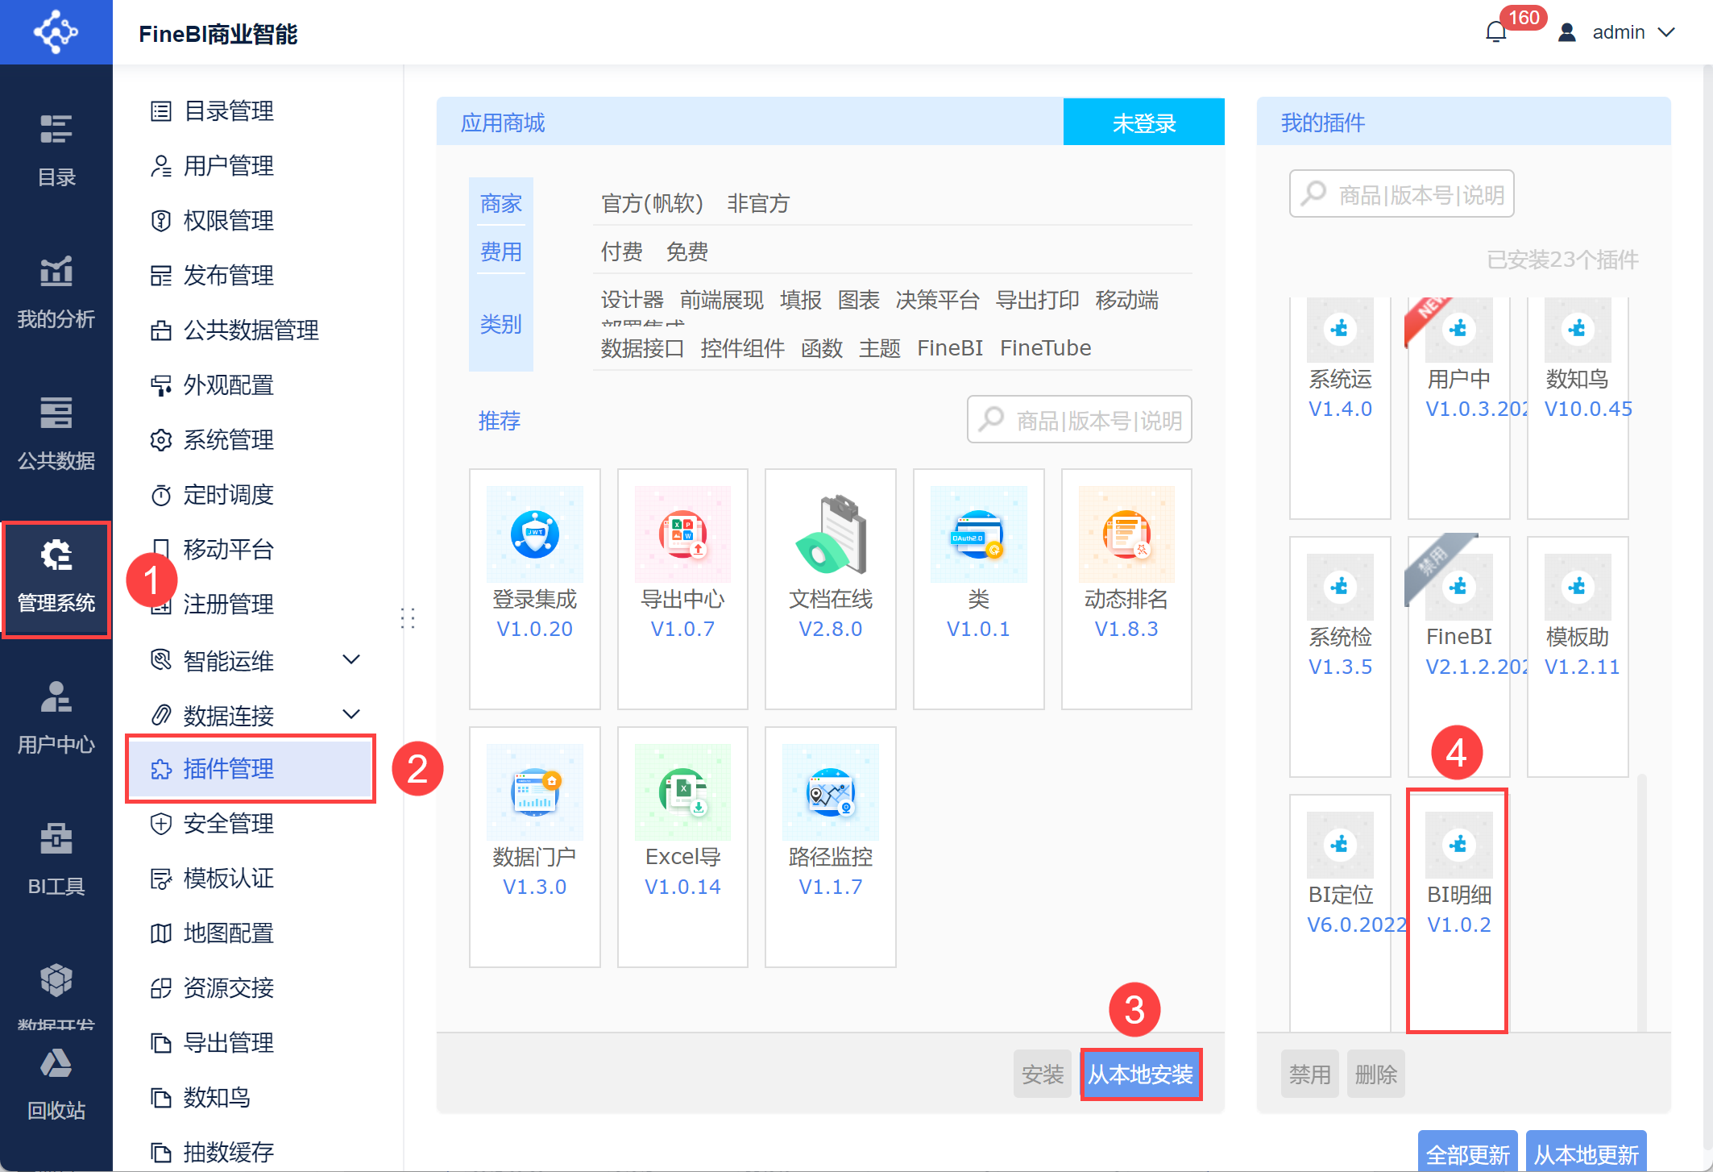Click the 禁用 button
The image size is (1713, 1172).
1310,1074
